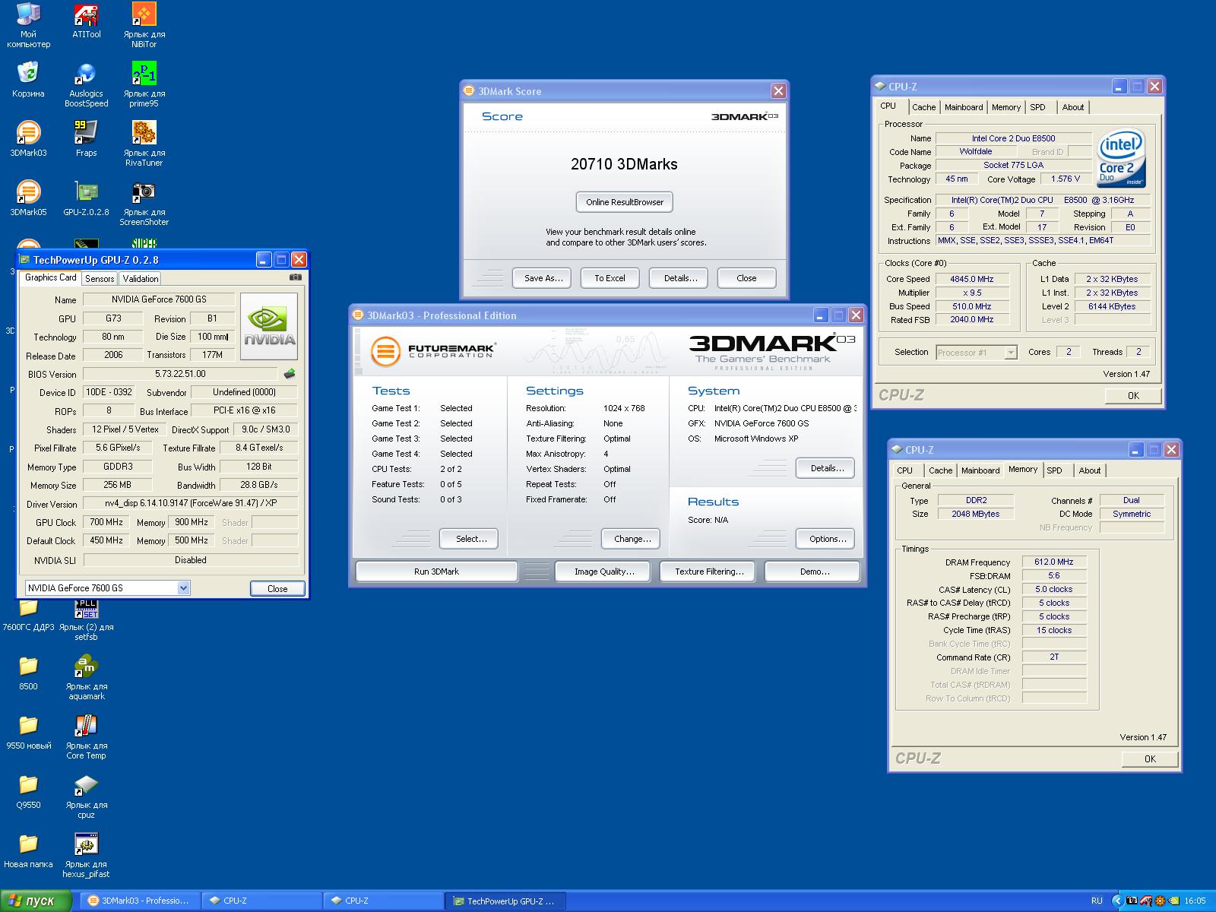Click the 20710 3DMarks score text
The width and height of the screenshot is (1216, 912).
624,164
